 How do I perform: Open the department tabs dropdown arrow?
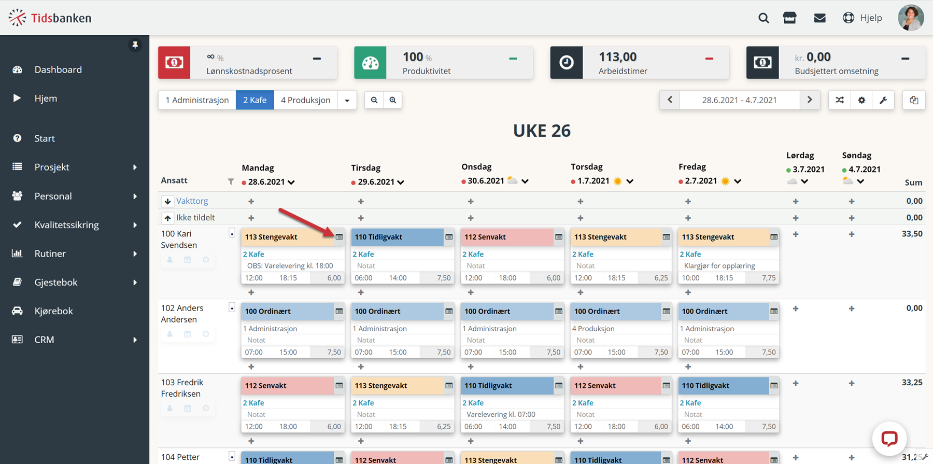(x=347, y=100)
